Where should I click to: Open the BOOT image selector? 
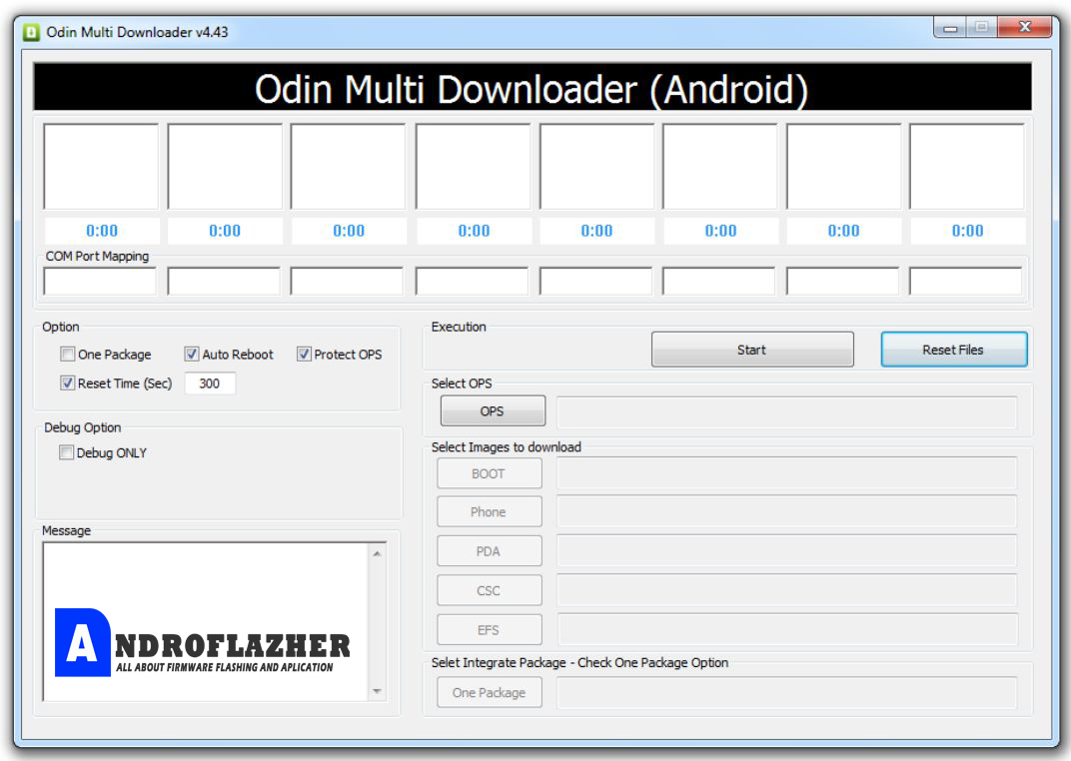point(489,472)
